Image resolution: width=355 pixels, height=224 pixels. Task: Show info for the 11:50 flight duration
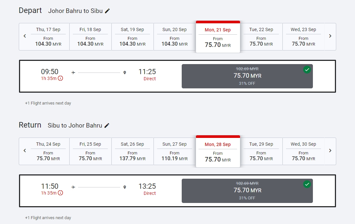[x=60, y=193]
